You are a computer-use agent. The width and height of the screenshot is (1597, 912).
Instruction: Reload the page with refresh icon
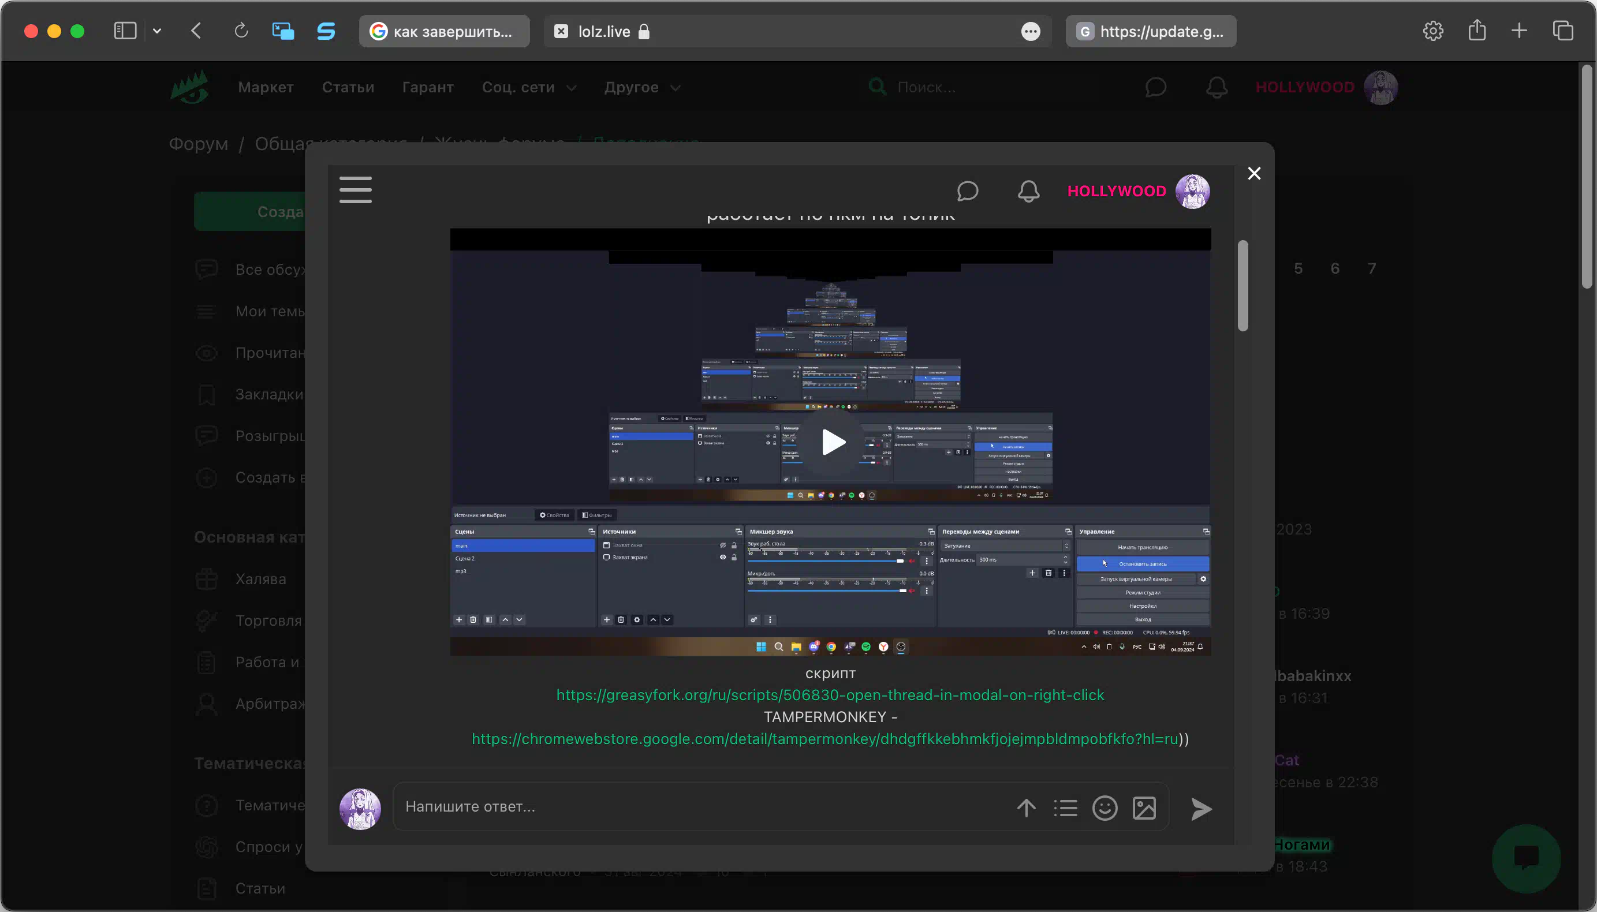241,31
